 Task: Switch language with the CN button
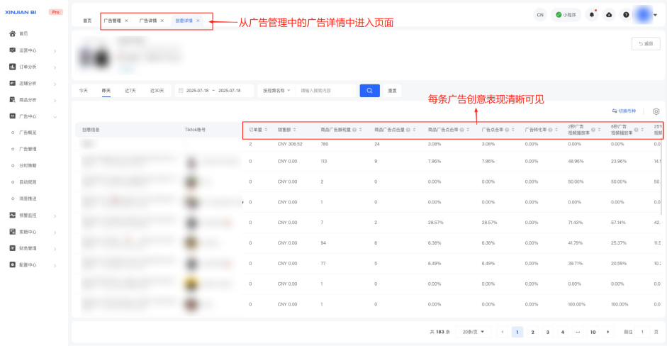(x=540, y=14)
